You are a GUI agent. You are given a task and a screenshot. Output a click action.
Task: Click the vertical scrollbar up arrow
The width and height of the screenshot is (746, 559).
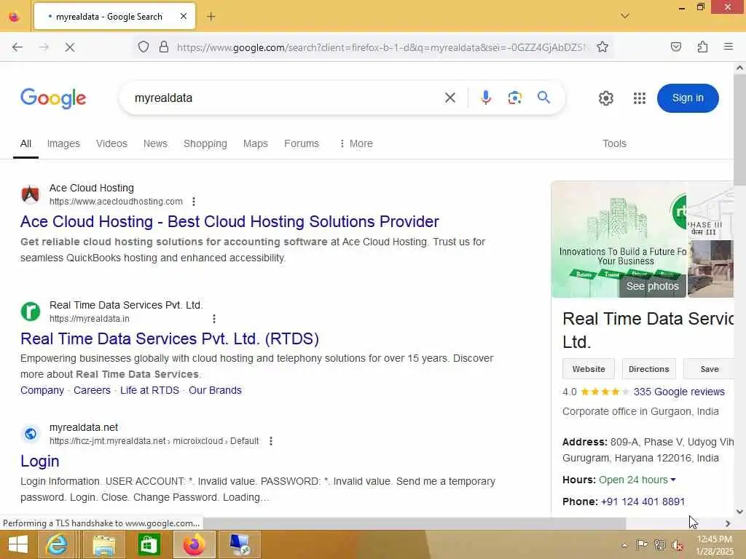pyautogui.click(x=739, y=68)
